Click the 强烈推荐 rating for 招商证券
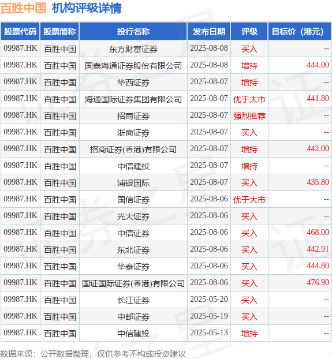The height and width of the screenshot is (359, 332). tap(249, 116)
